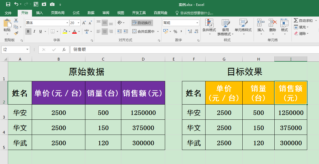This screenshot has height=164, width=319.
Task: Select column header D
Action: click(x=143, y=59)
